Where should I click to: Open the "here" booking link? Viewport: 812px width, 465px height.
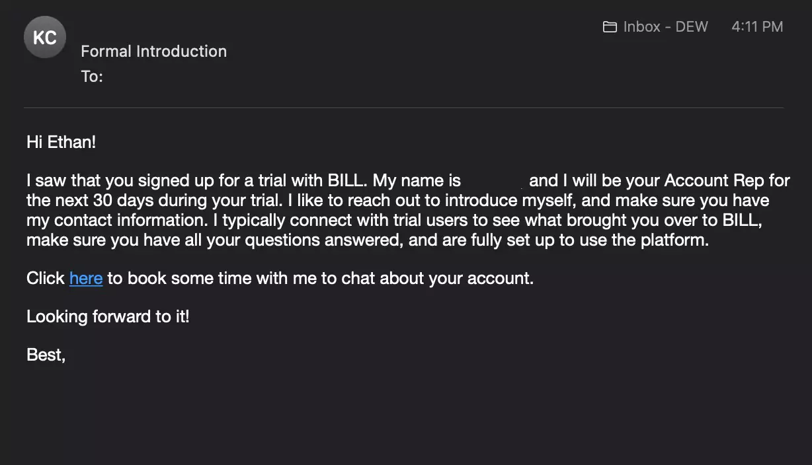pyautogui.click(x=86, y=279)
